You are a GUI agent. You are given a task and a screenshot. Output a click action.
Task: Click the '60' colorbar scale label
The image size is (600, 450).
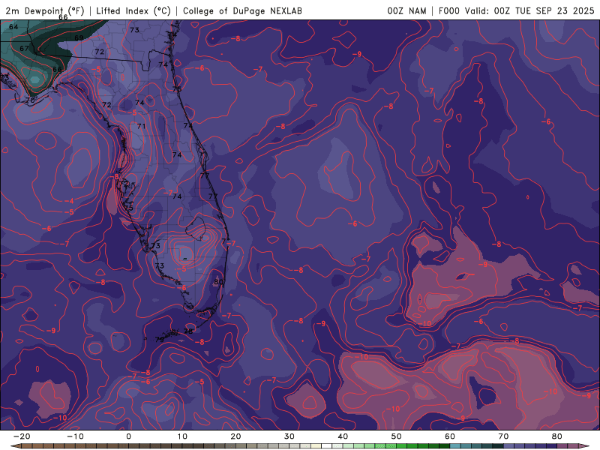450,436
